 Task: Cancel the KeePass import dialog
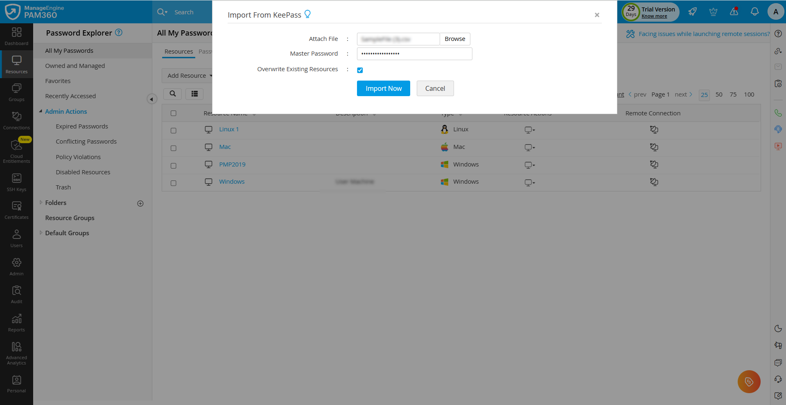tap(435, 88)
